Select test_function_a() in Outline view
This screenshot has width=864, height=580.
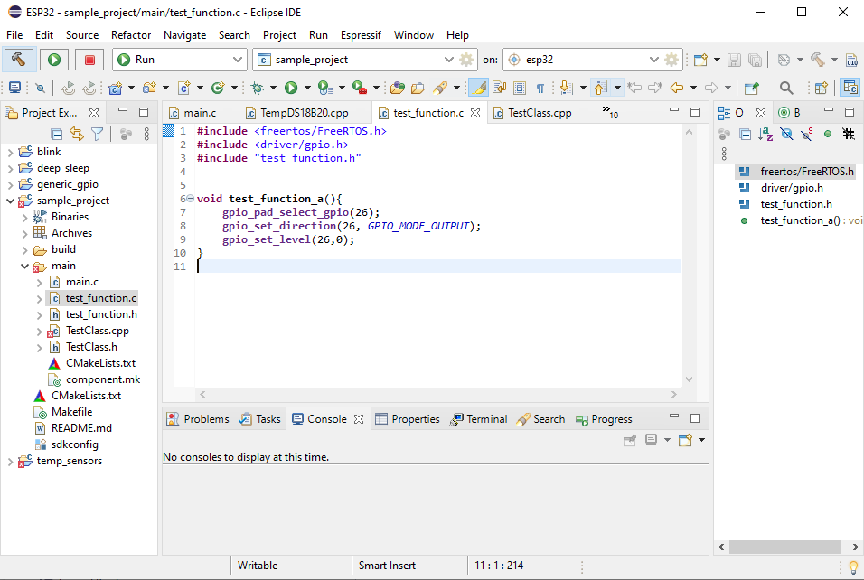point(799,220)
